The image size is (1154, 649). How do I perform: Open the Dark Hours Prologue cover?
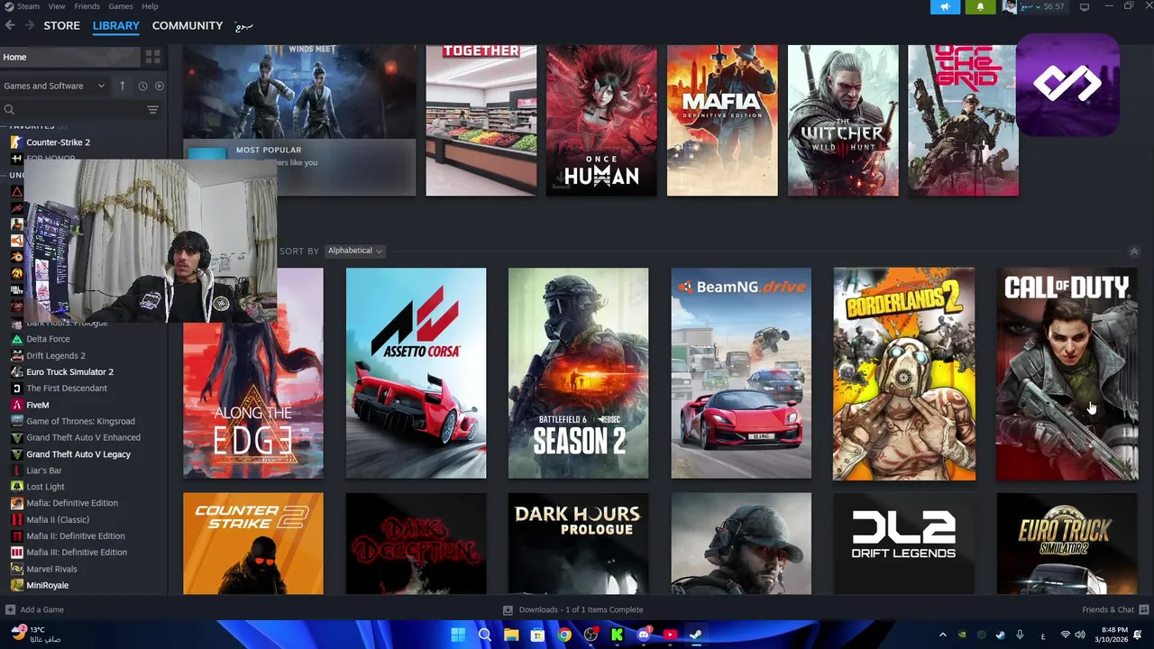point(578,544)
